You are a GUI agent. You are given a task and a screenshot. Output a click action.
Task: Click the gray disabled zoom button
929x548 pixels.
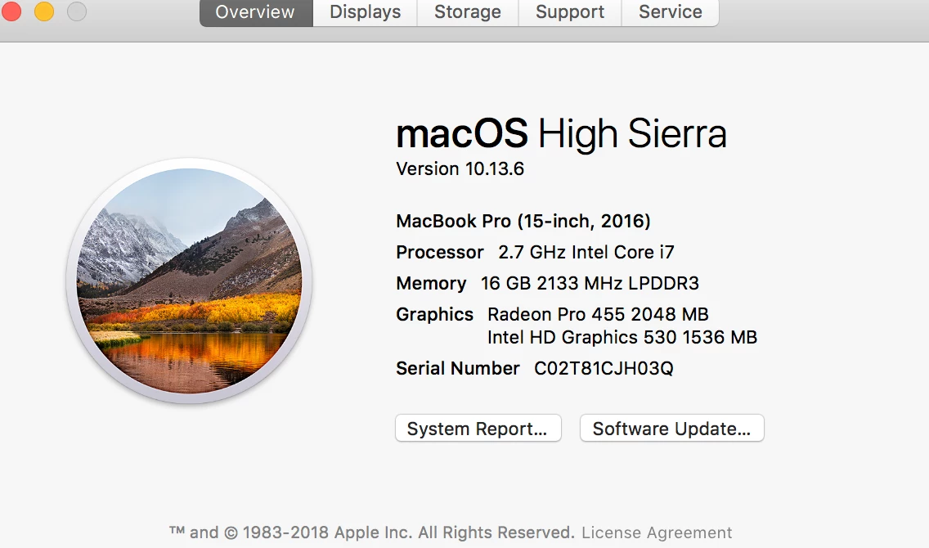tap(76, 11)
